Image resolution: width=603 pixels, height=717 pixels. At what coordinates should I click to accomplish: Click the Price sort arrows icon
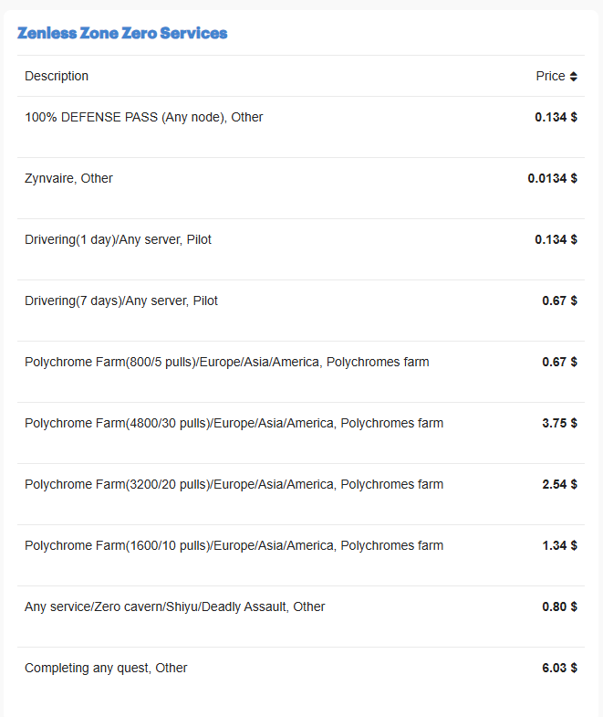(x=574, y=77)
